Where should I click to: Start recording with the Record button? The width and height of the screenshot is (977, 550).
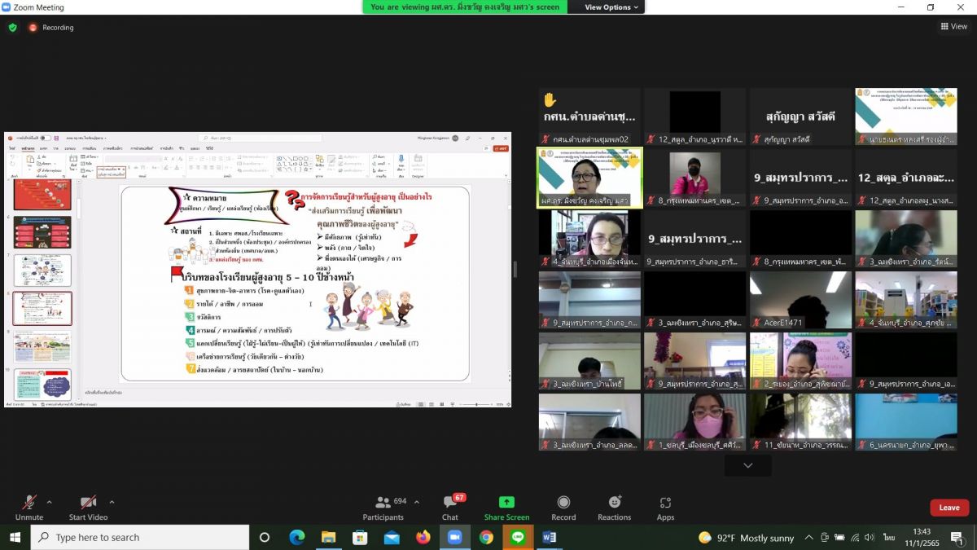tap(563, 507)
